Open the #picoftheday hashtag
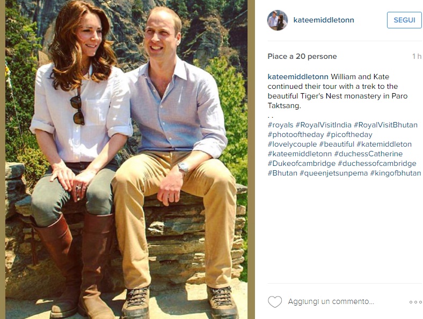The width and height of the screenshot is (423, 319). 349,135
